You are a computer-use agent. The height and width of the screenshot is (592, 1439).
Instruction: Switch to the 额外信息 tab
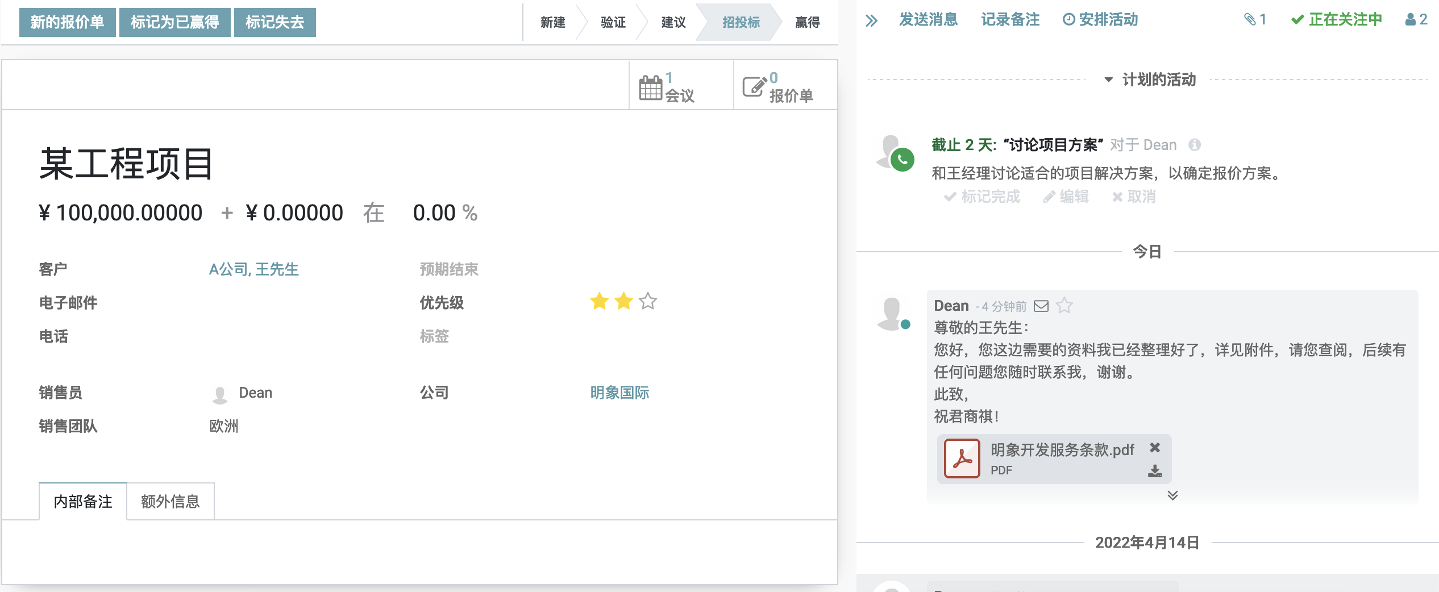click(170, 501)
